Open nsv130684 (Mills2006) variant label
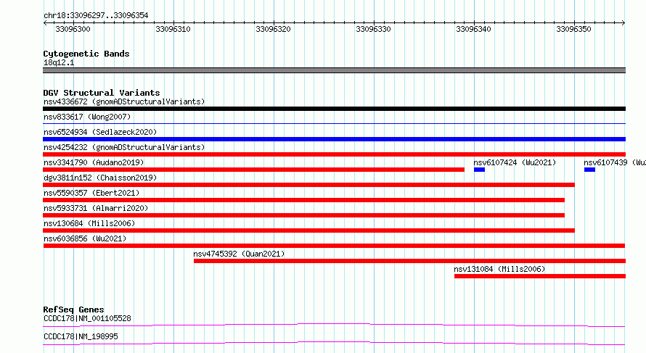 89,223
